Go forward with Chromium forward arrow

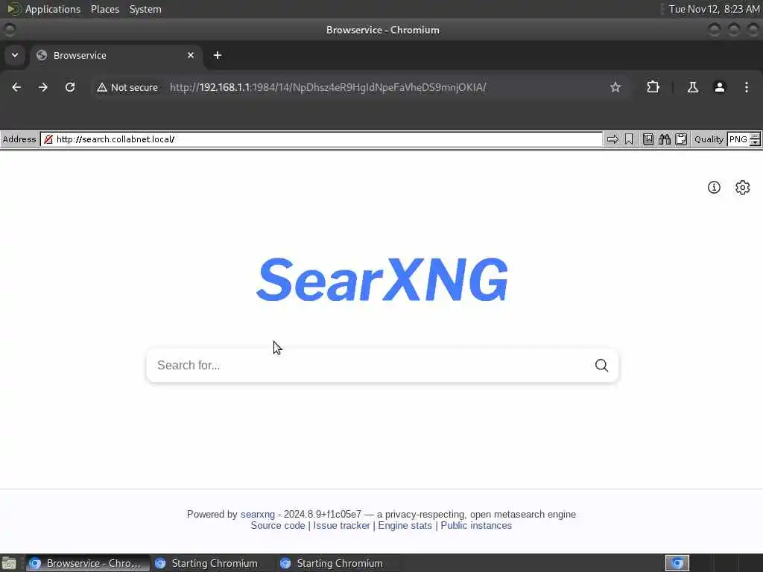point(43,87)
